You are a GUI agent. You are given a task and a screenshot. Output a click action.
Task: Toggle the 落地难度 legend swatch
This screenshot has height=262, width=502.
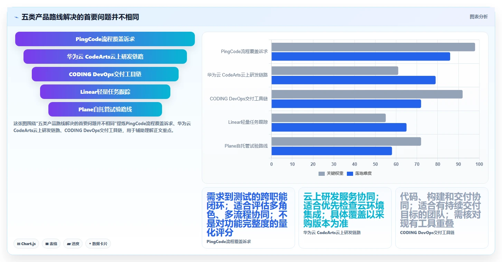pos(350,173)
